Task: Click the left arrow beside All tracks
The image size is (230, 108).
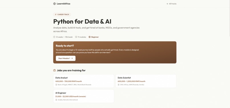Action: 168,4
